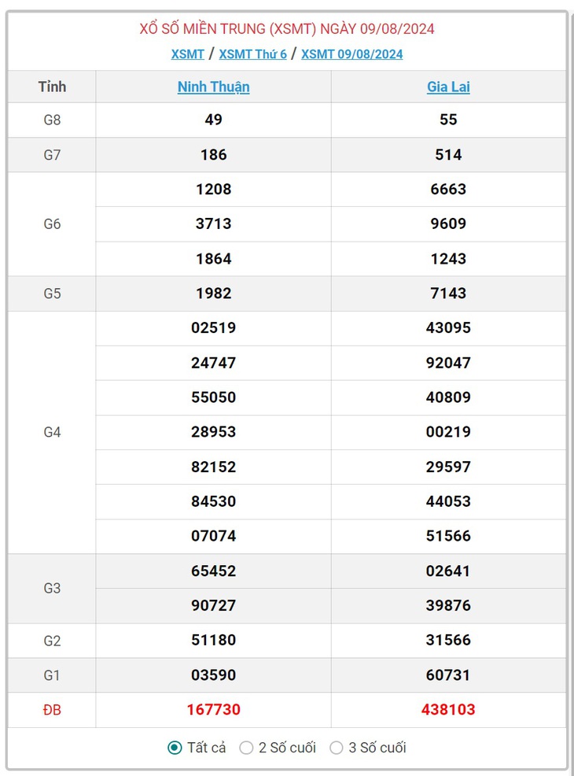Click the Gia Lai special prize 438103
Viewport: 574px width, 776px height.
coord(448,709)
